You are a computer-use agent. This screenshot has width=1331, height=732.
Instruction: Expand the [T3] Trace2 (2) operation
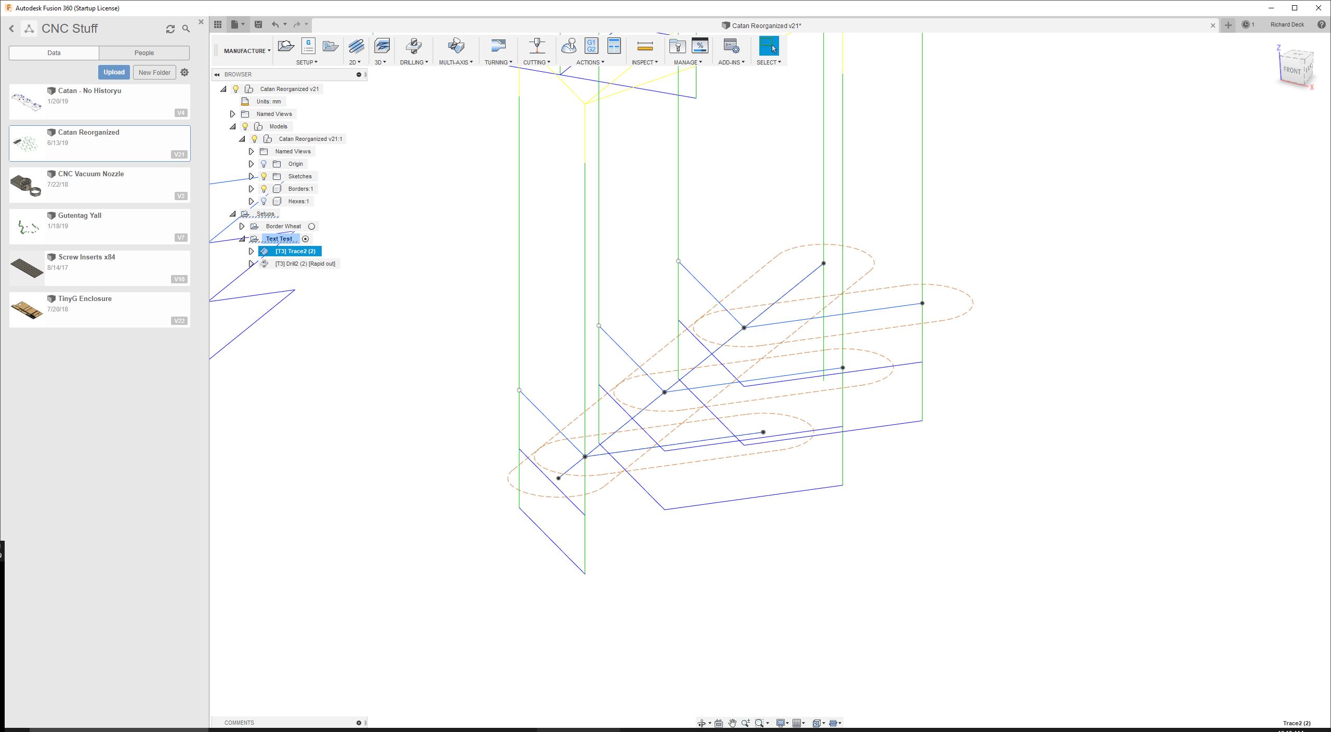click(252, 251)
